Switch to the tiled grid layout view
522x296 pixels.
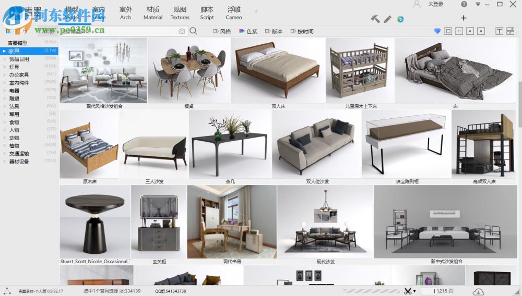coord(511,31)
